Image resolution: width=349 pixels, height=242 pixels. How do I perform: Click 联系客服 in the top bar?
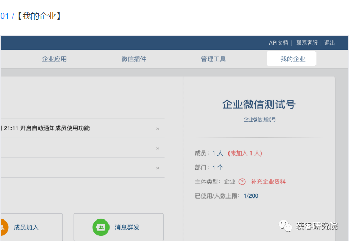click(x=307, y=43)
